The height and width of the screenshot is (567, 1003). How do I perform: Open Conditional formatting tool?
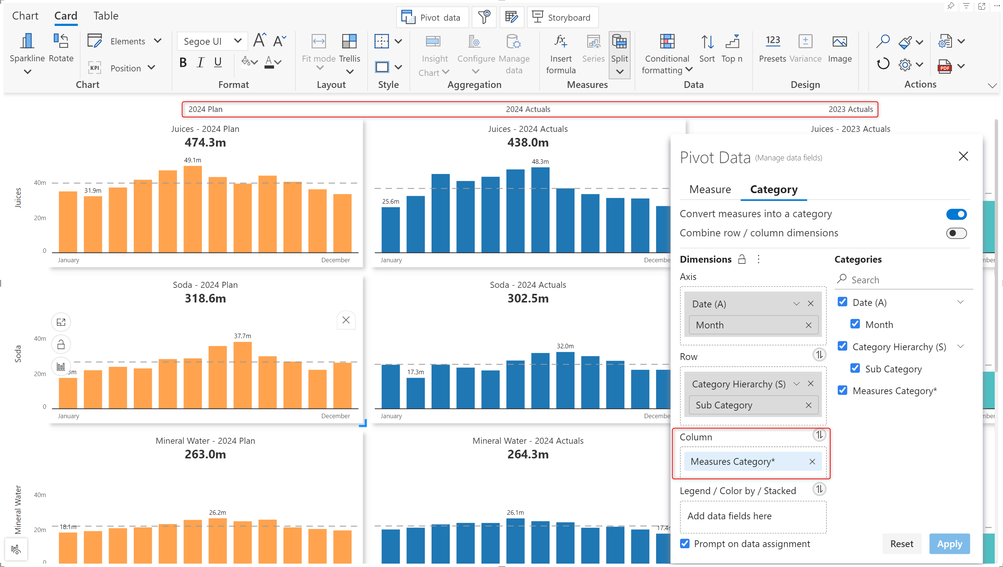click(x=667, y=42)
